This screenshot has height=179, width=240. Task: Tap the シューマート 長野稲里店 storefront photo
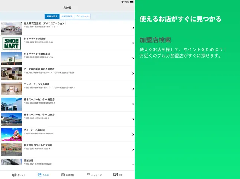(12, 59)
